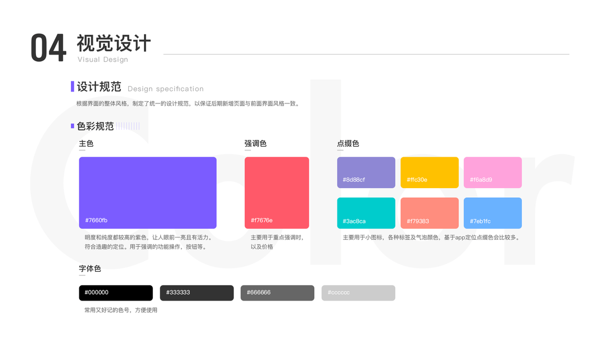
Task: Pick the pink #f6a8d9 swatch
Action: click(493, 172)
